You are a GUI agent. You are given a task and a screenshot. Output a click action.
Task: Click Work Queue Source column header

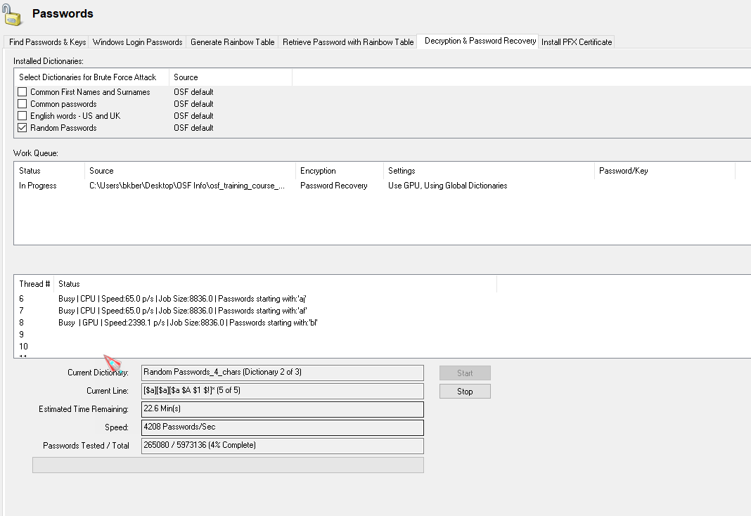(x=190, y=171)
